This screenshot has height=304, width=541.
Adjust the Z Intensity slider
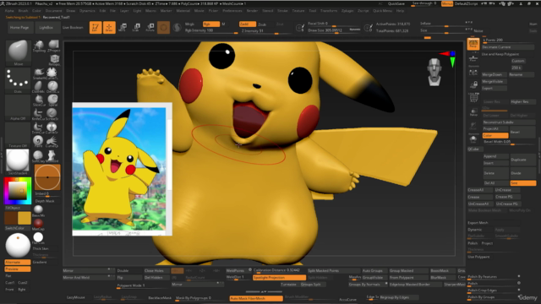coord(265,31)
